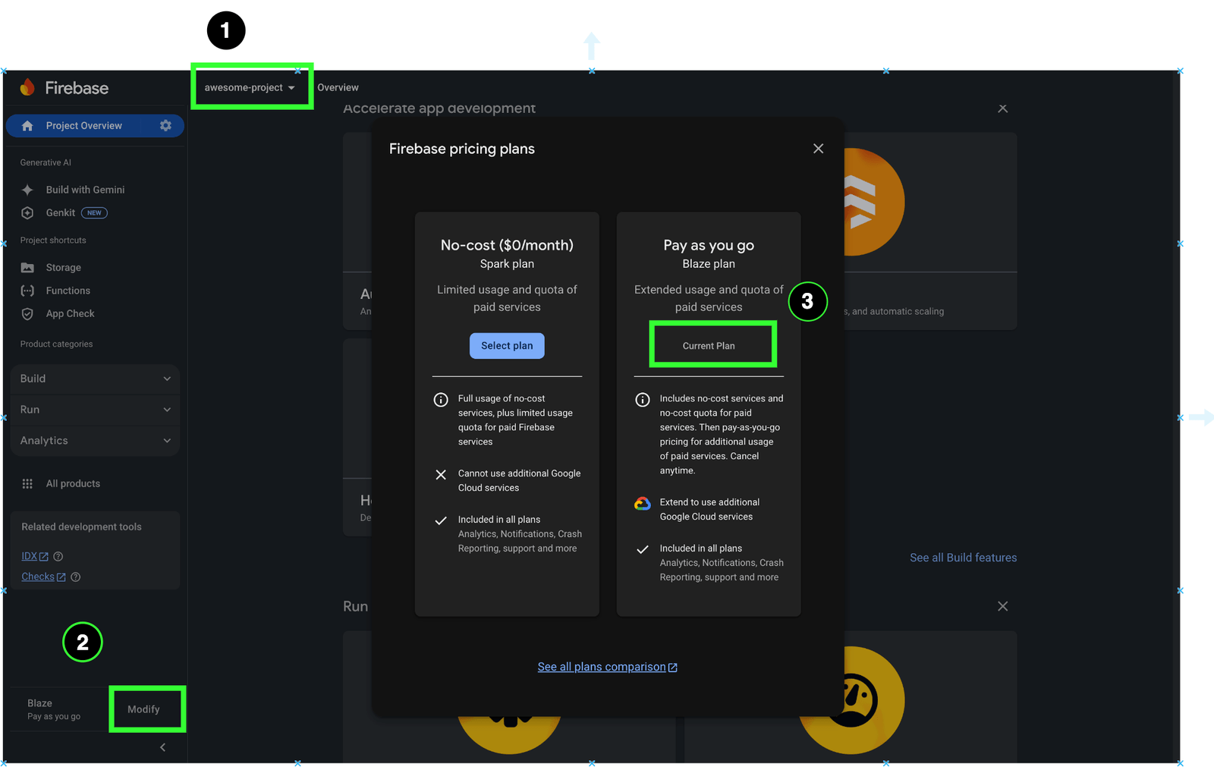The height and width of the screenshot is (767, 1214).
Task: Expand the Analytics category
Action: pos(95,441)
